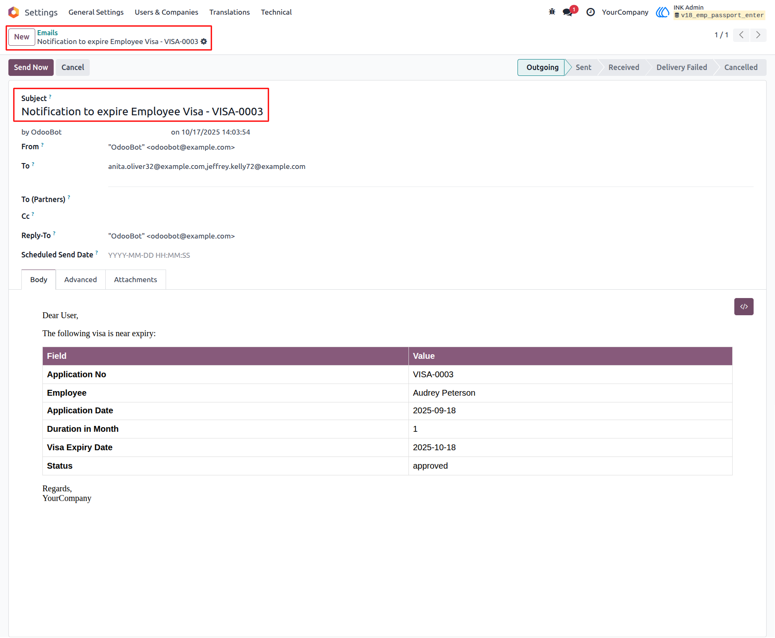The height and width of the screenshot is (638, 775).
Task: Switch to the Body tab
Action: point(39,280)
